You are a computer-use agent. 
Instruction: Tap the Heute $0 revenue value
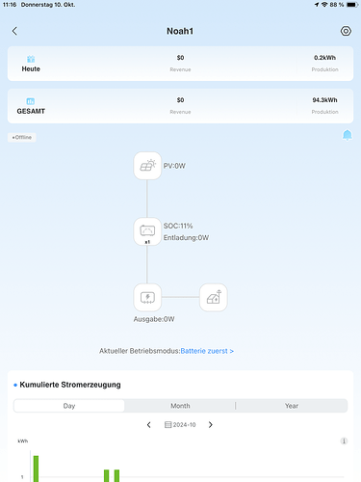pos(180,58)
